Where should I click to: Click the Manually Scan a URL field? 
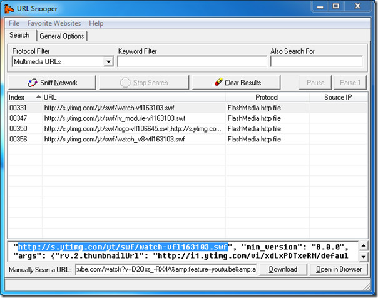(x=166, y=269)
